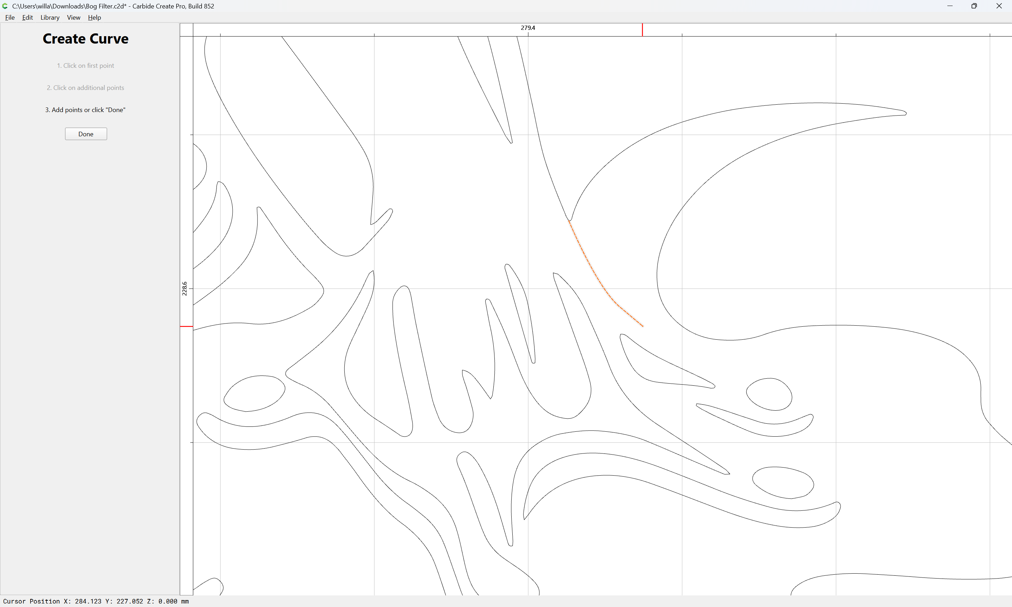Click the Cursor Position status bar readout

coord(96,601)
